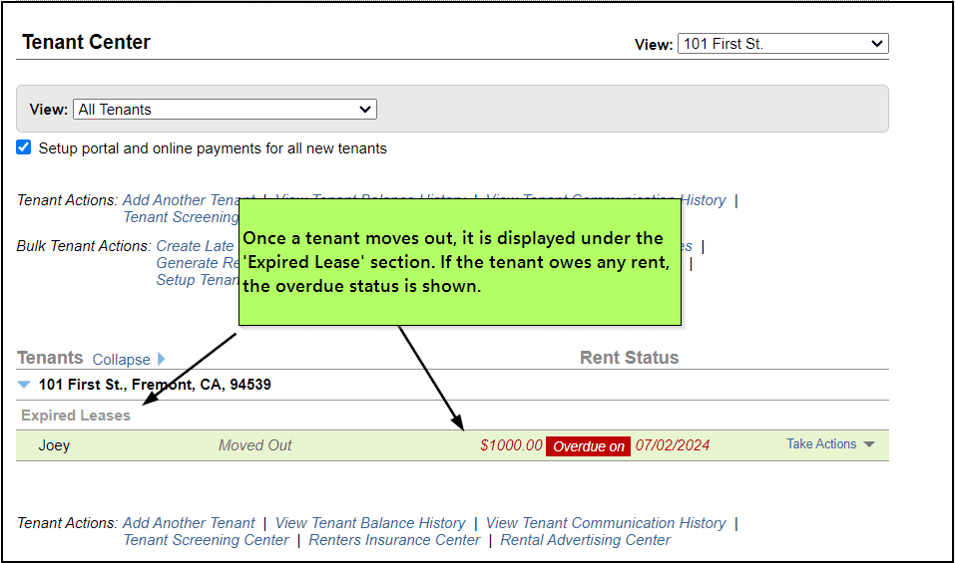Go to Tenant Screening Center

pyautogui.click(x=206, y=540)
